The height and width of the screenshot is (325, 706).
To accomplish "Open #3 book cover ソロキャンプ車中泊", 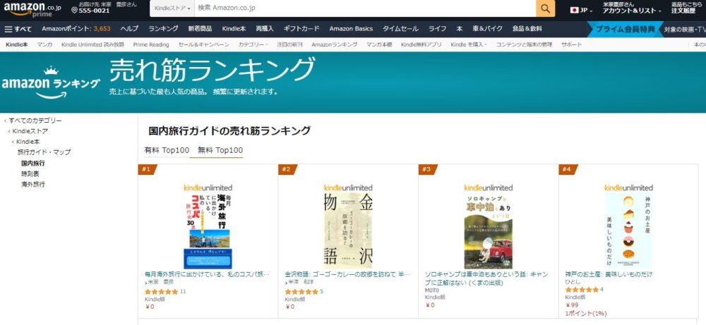I will pyautogui.click(x=489, y=231).
